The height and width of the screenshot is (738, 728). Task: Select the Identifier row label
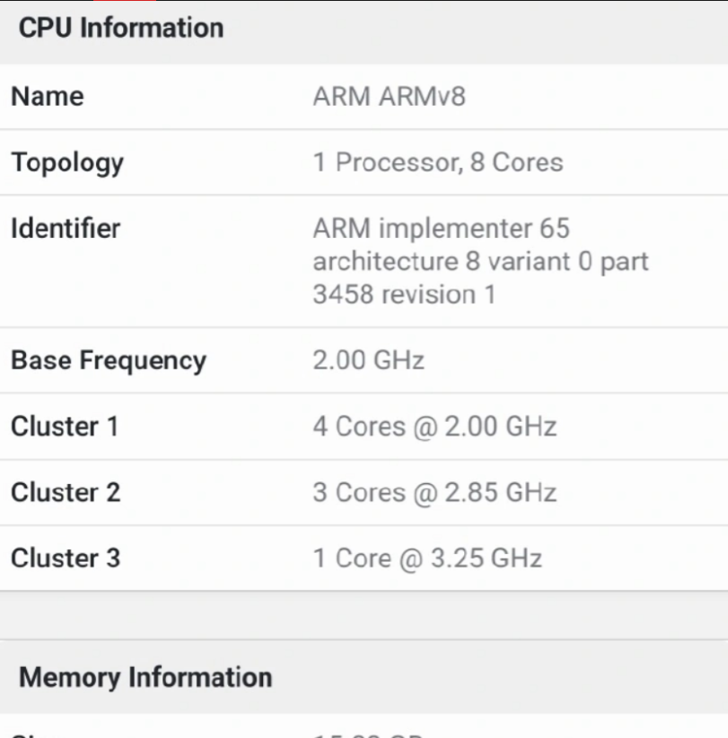pyautogui.click(x=65, y=228)
